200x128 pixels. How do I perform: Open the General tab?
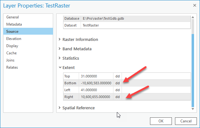(x=12, y=17)
